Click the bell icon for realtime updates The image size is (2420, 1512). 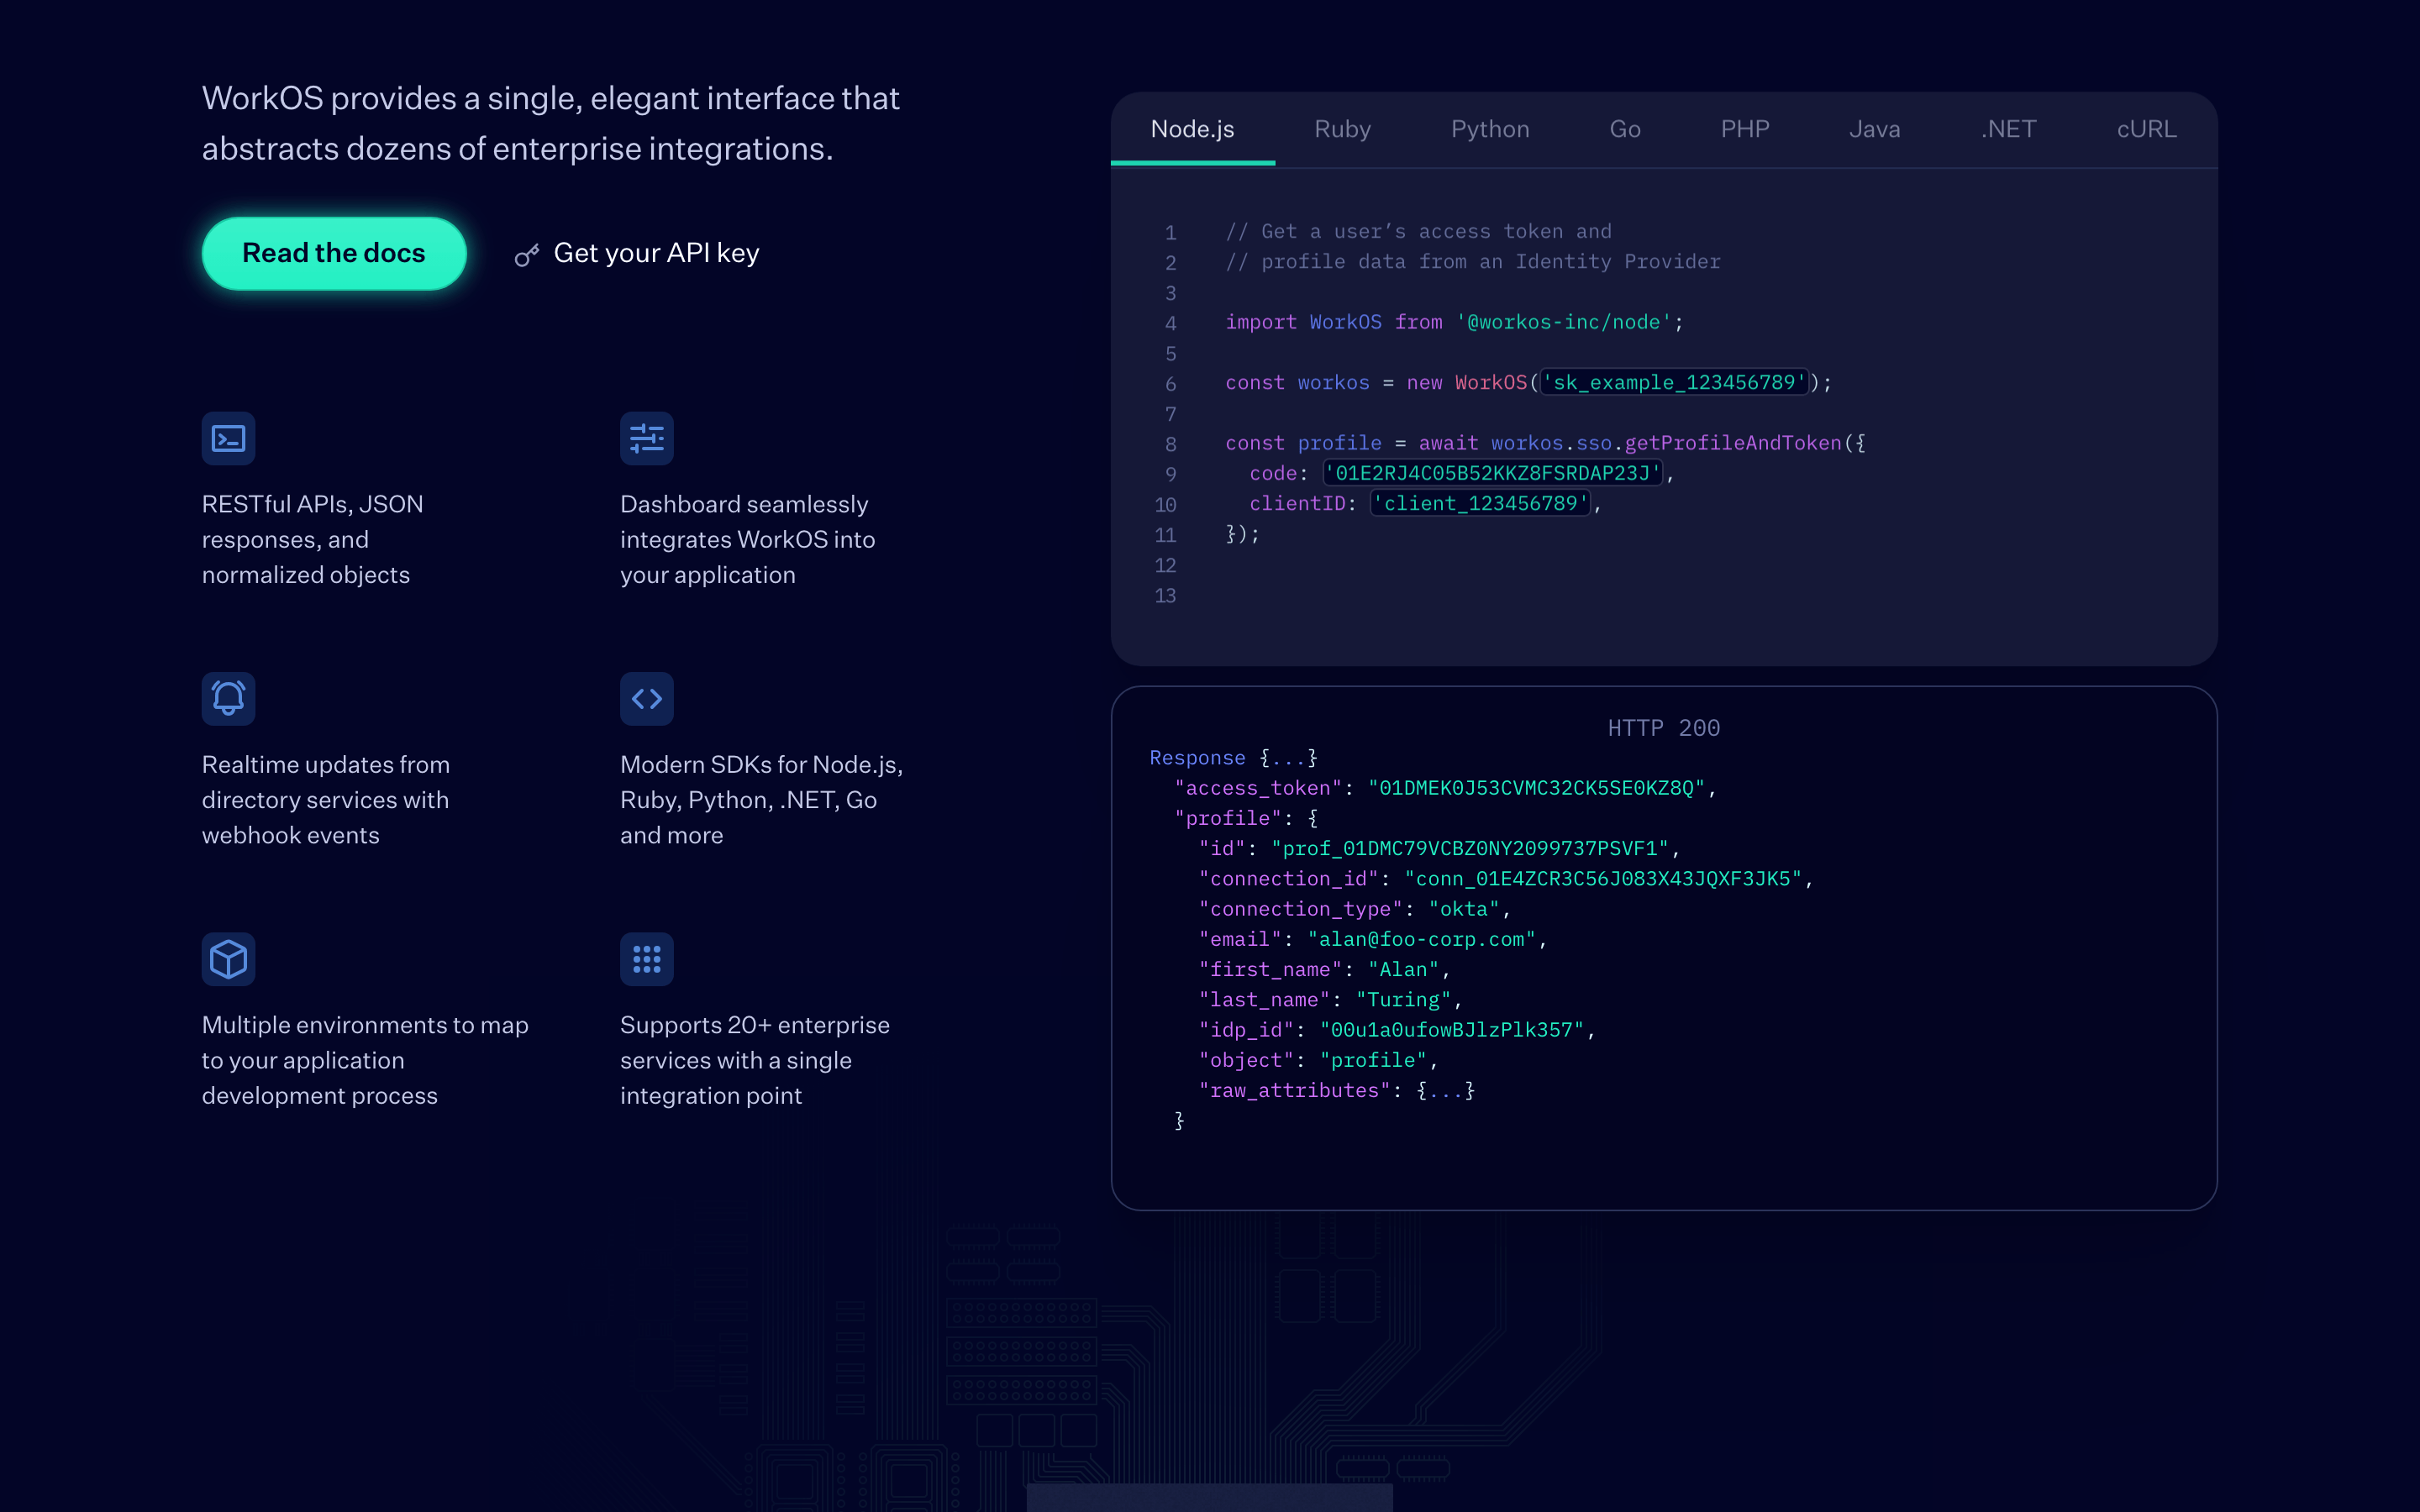pos(228,698)
